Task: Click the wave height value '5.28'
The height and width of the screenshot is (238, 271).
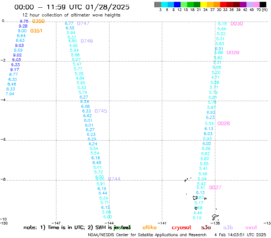Action: click(x=79, y=74)
